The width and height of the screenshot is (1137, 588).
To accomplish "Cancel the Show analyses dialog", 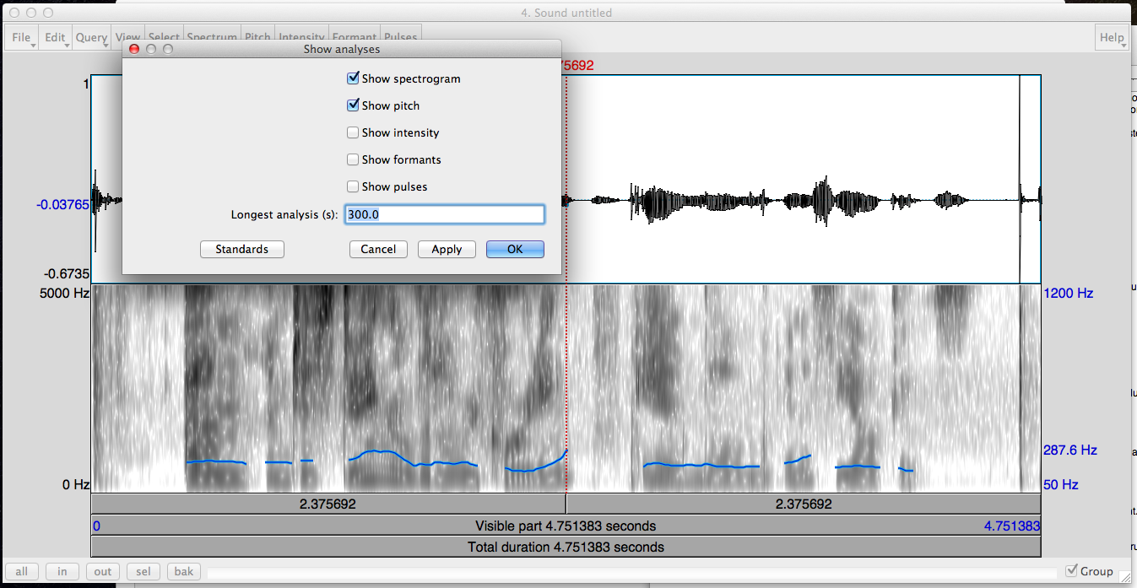I will [x=378, y=249].
